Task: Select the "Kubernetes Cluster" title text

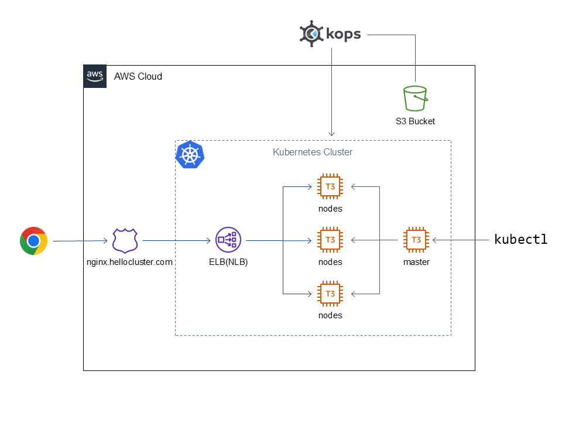Action: pos(313,152)
